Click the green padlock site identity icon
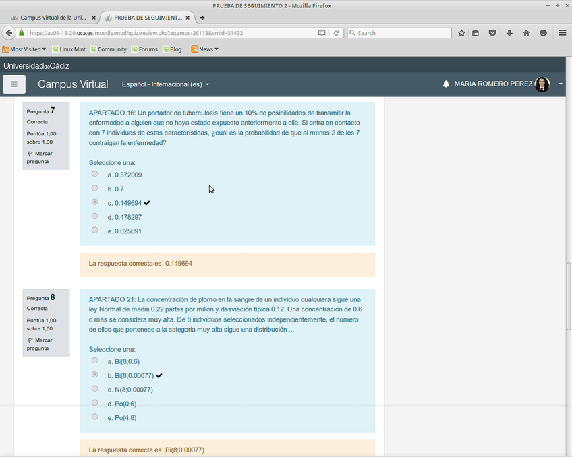The width and height of the screenshot is (572, 457). [21, 33]
